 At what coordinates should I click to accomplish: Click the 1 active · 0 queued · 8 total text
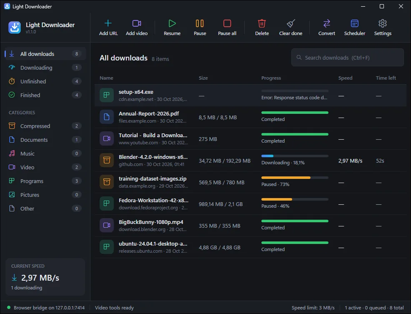click(374, 308)
